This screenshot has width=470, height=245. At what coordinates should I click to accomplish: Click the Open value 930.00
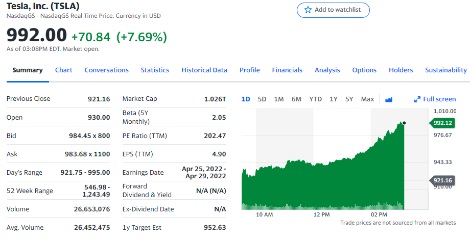(x=99, y=118)
